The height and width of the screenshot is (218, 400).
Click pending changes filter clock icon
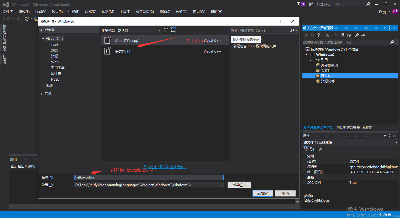(327, 35)
